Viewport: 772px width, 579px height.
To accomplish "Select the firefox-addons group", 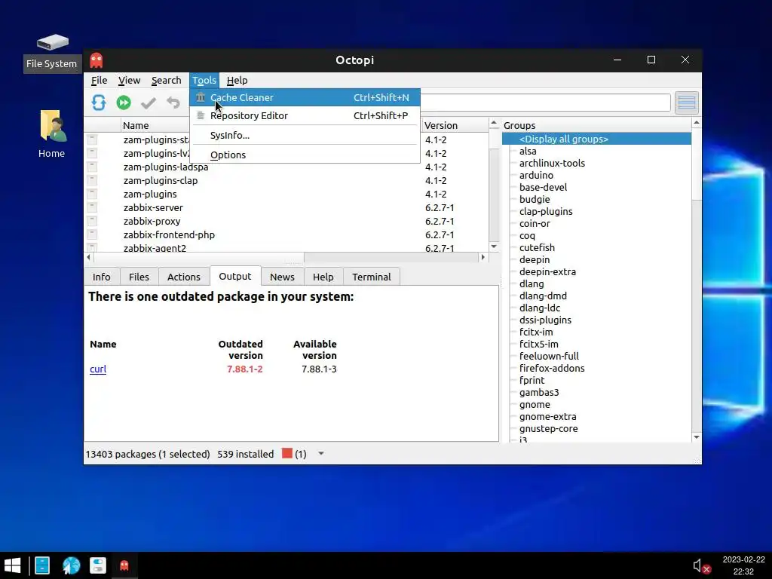I will pyautogui.click(x=552, y=368).
